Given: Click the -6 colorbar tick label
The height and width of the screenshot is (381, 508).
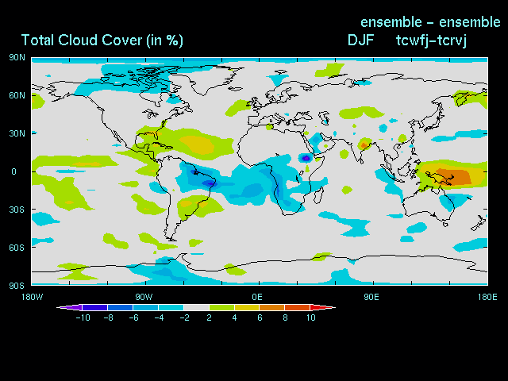Looking at the screenshot, I should [134, 317].
